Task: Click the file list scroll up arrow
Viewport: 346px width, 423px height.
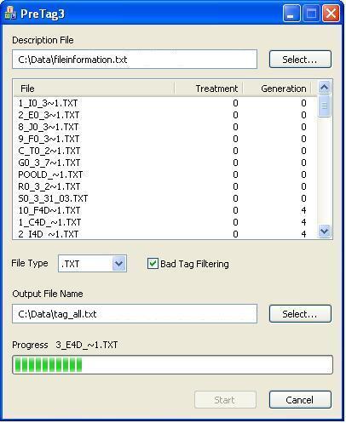Action: point(324,88)
